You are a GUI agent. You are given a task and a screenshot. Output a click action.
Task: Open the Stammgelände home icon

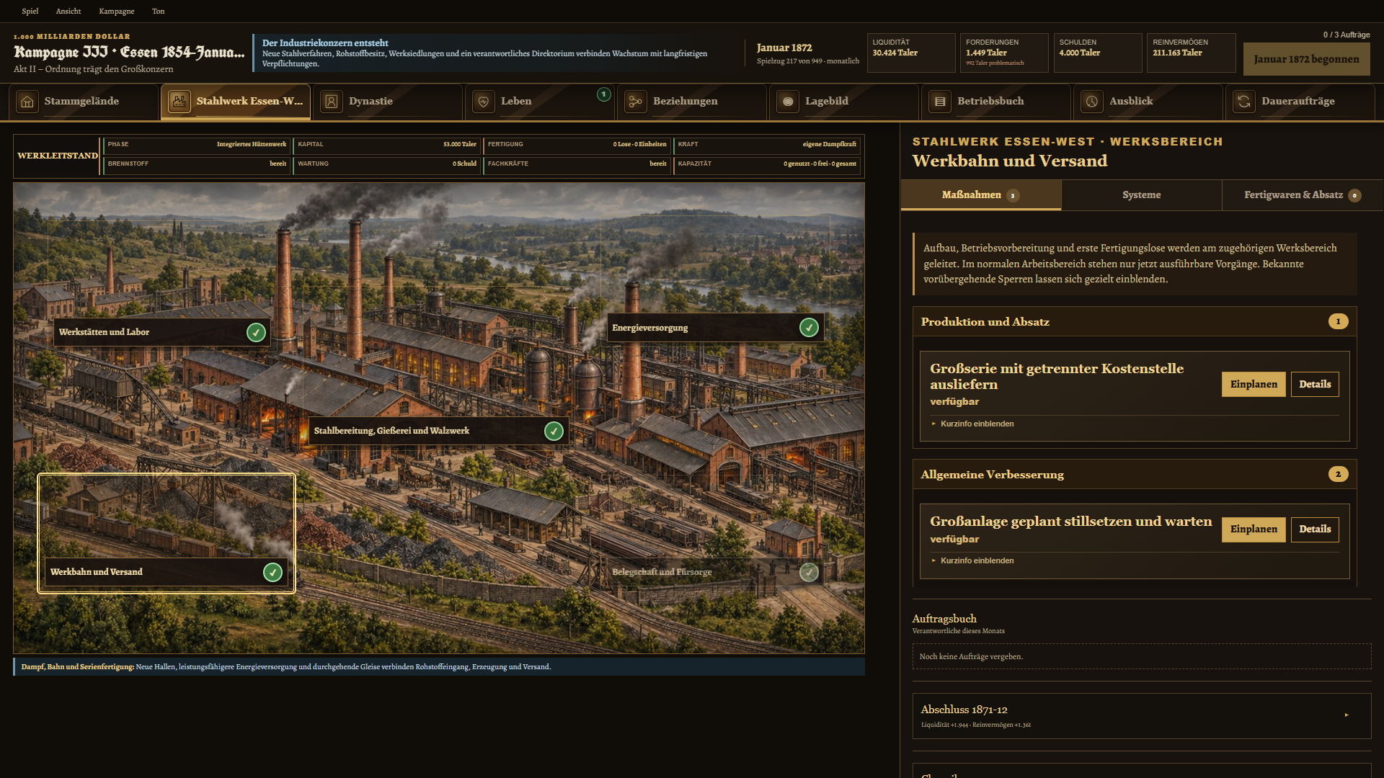click(27, 102)
